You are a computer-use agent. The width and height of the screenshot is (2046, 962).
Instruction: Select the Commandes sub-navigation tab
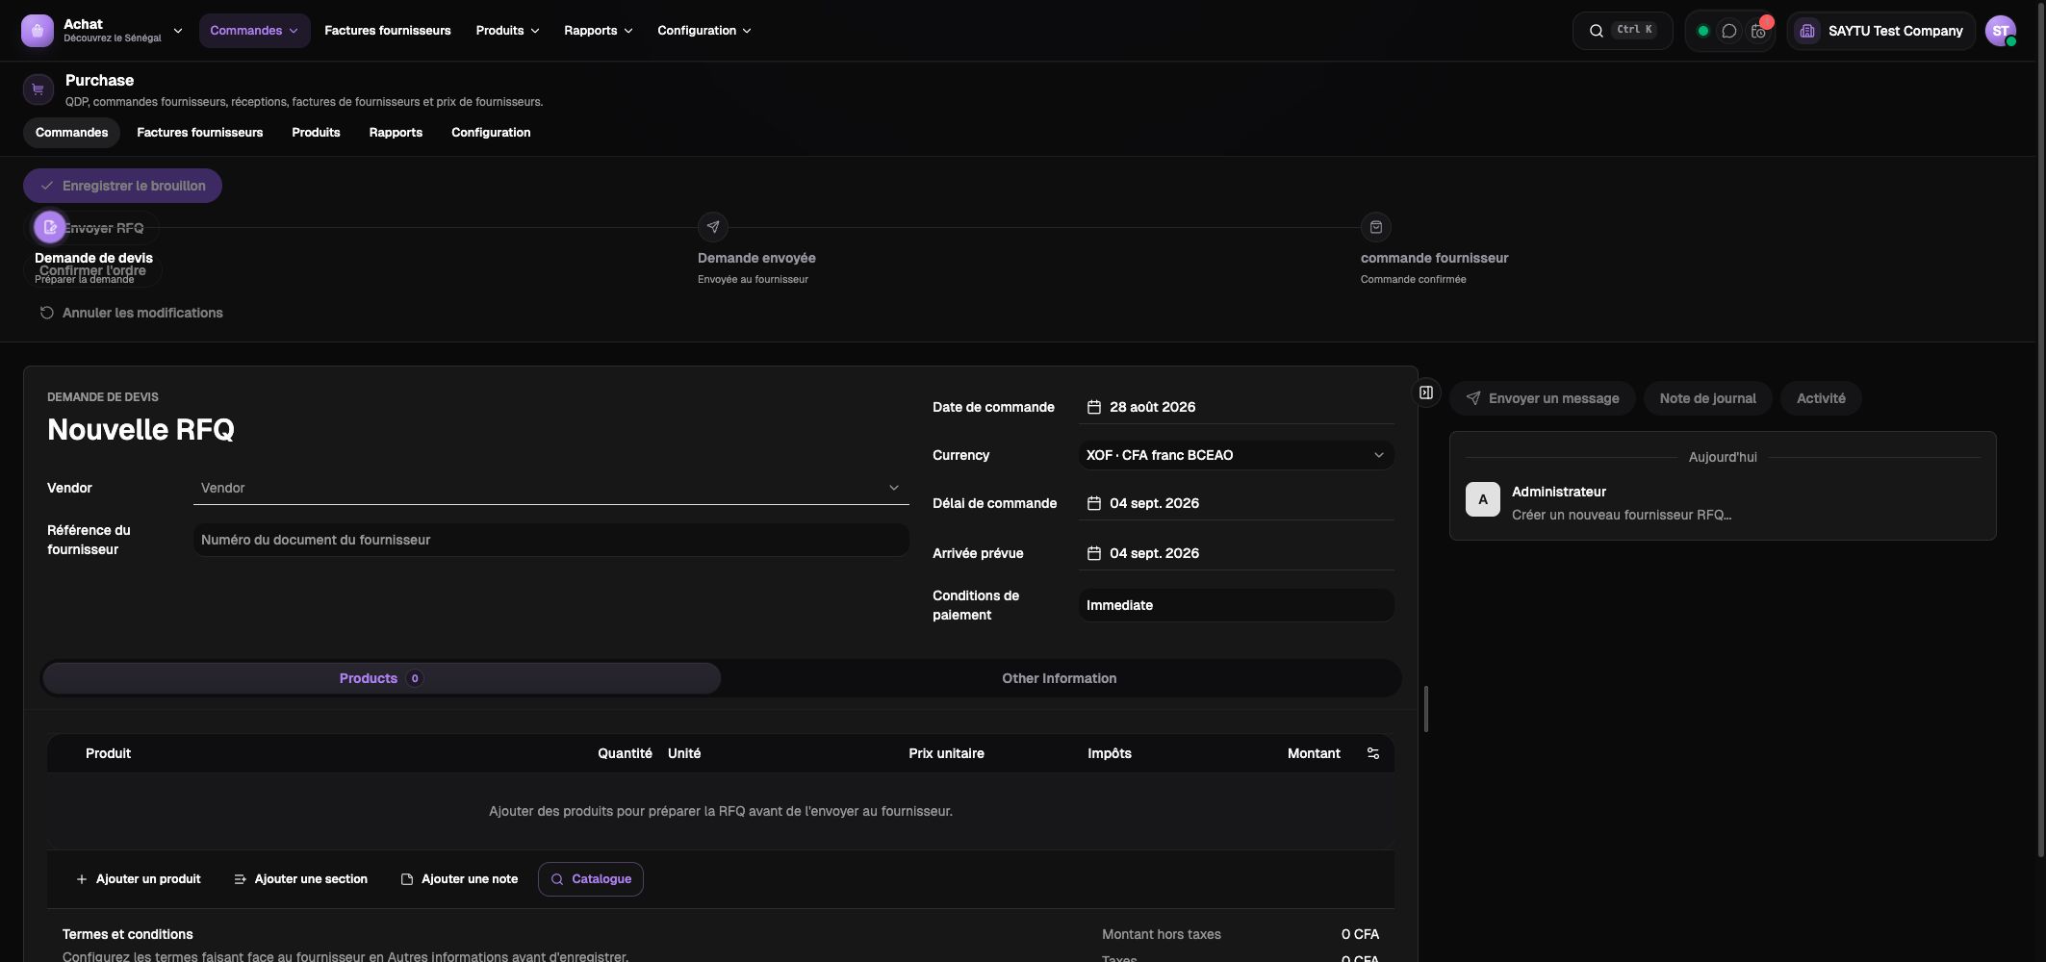pyautogui.click(x=72, y=133)
